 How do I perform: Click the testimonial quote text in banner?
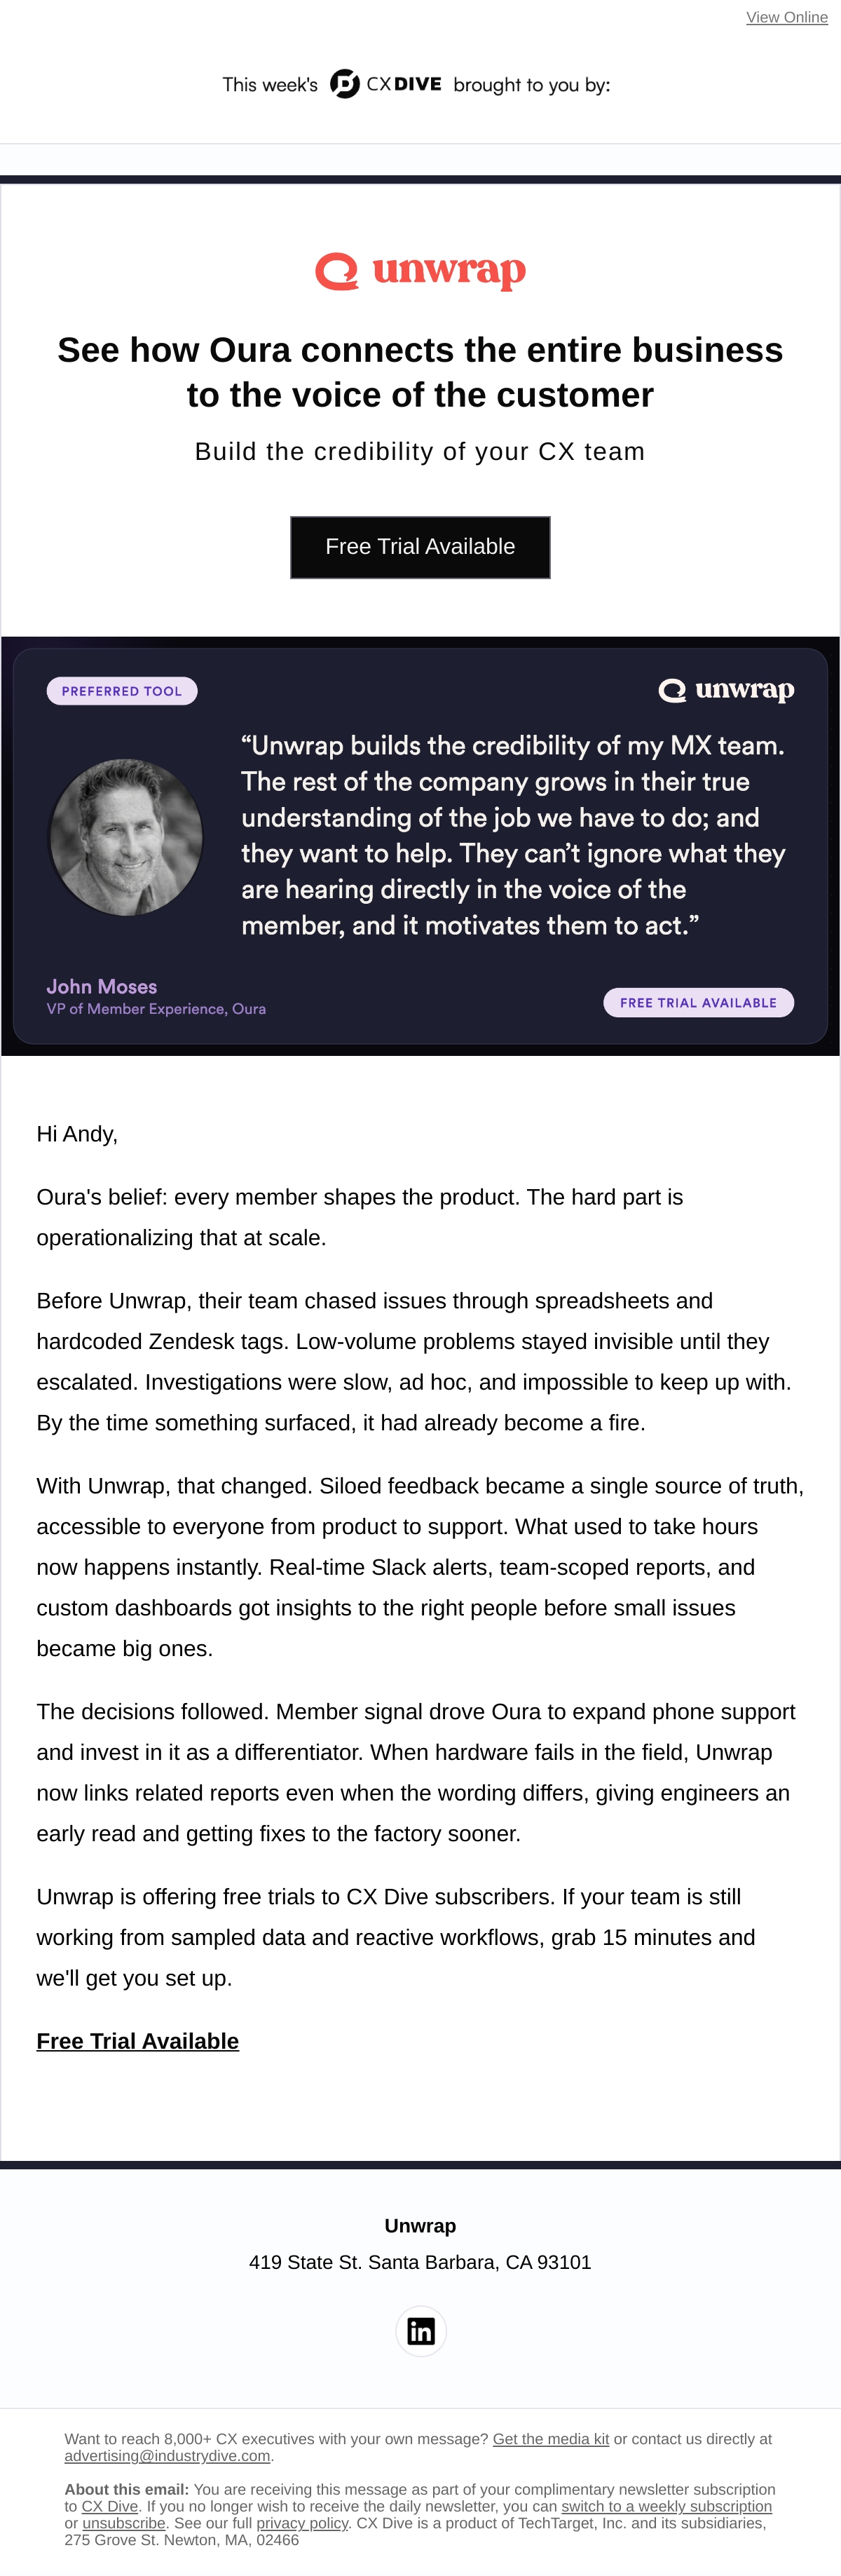coord(513,835)
